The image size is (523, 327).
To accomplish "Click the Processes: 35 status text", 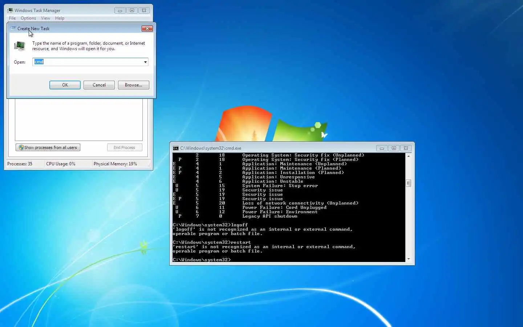I will pyautogui.click(x=20, y=164).
